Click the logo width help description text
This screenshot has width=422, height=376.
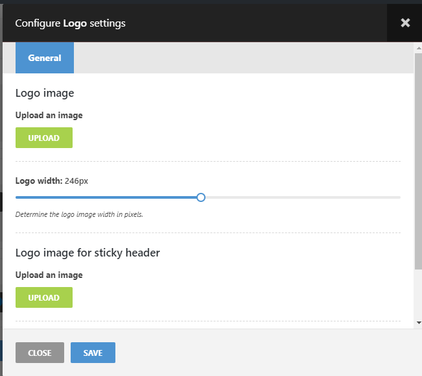click(x=79, y=214)
